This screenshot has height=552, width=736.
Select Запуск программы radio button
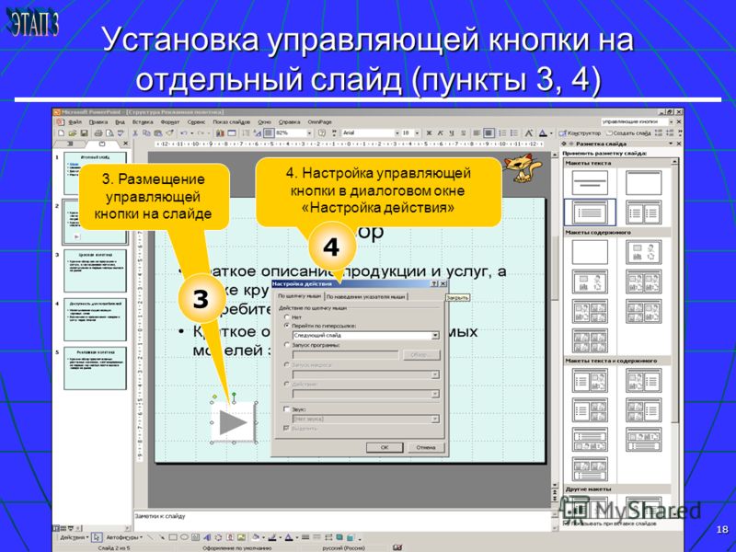pyautogui.click(x=287, y=344)
